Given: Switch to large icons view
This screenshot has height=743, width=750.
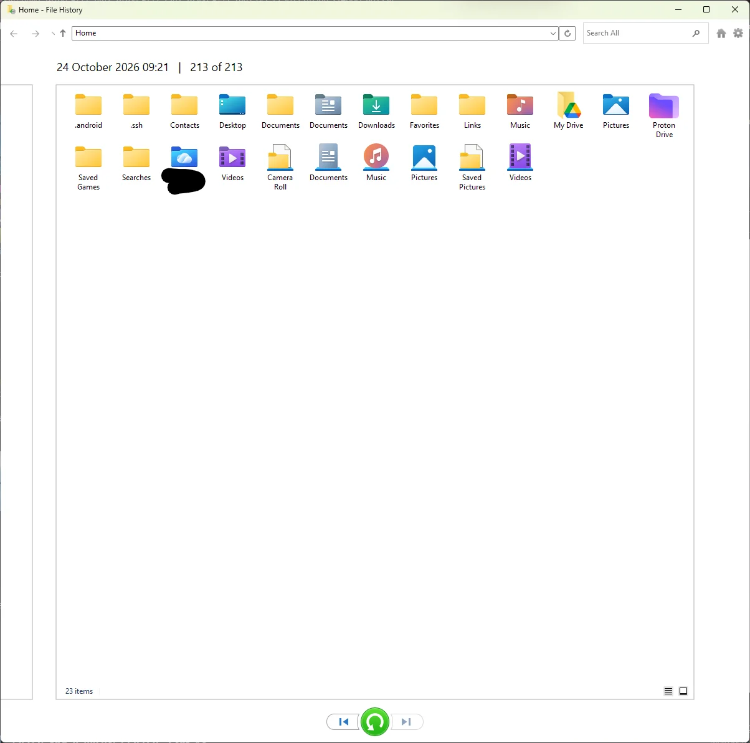Looking at the screenshot, I should (683, 691).
